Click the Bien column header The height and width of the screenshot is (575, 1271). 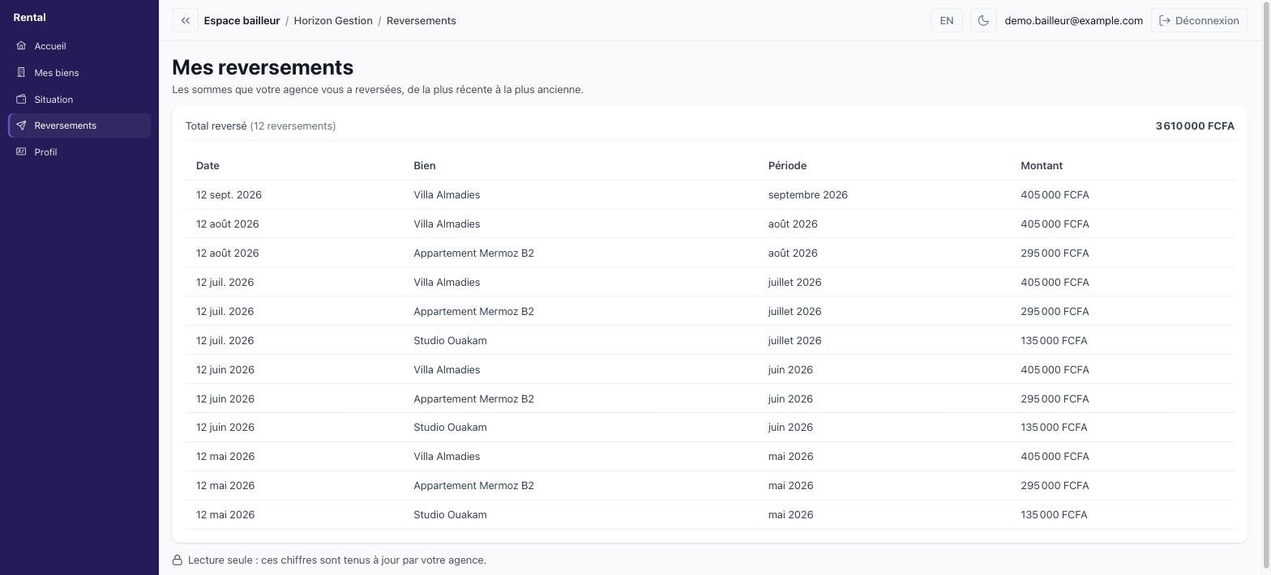425,165
